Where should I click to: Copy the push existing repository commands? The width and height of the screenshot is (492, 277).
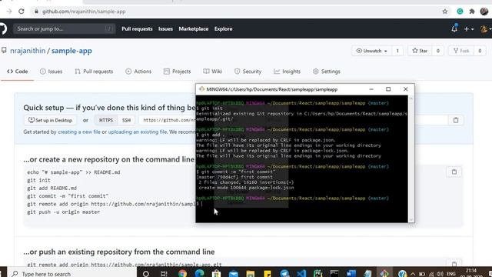[454, 264]
